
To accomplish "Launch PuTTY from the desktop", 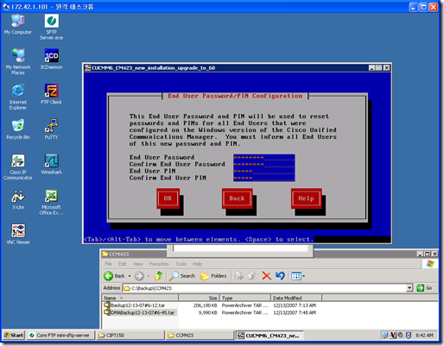I will [51, 129].
